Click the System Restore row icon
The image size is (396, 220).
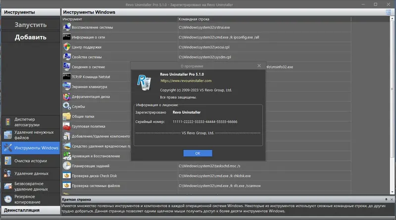pos(67,27)
